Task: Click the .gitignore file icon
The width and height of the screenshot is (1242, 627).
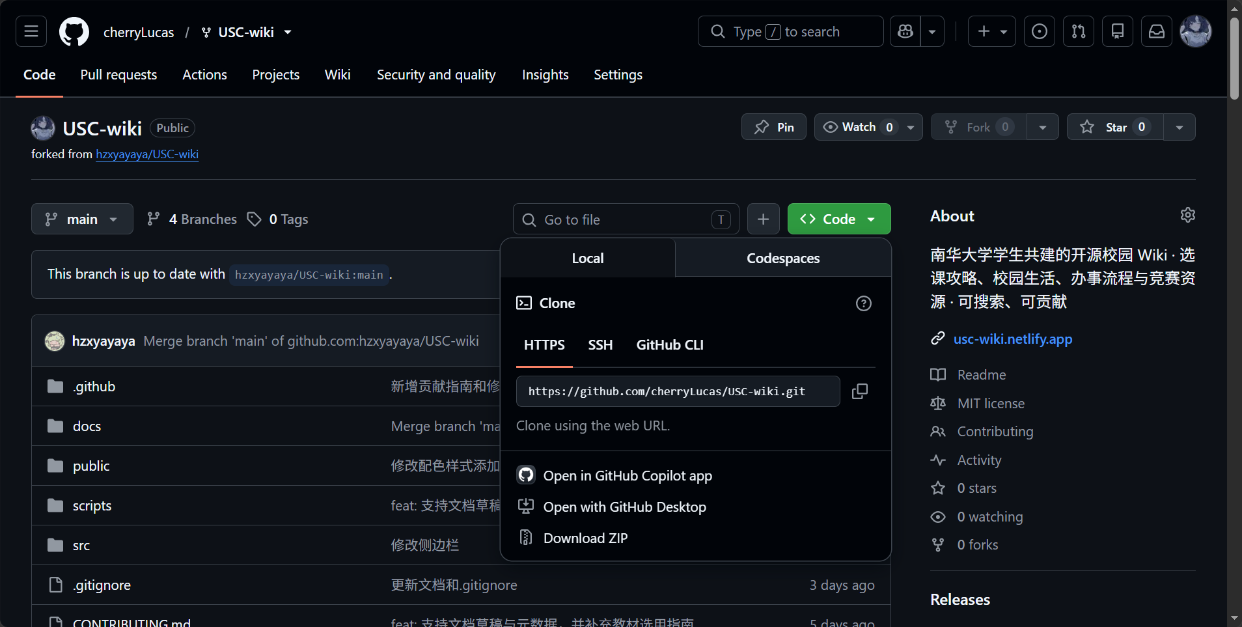Action: 56,585
